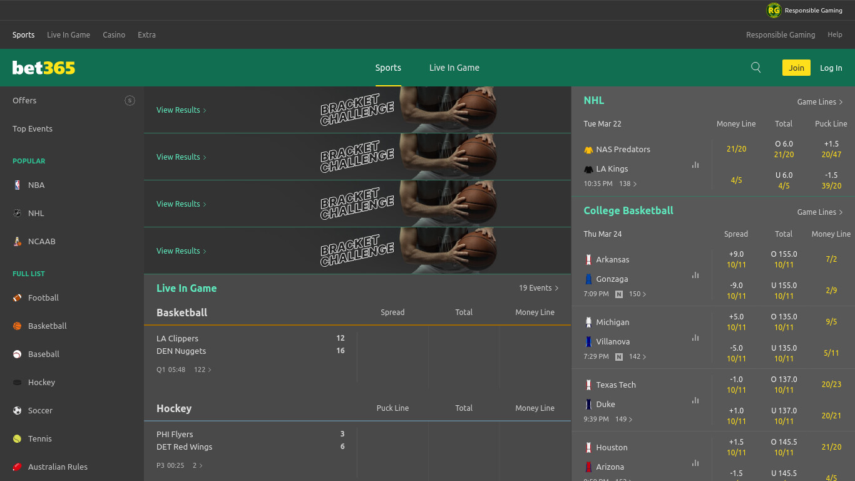The image size is (855, 481).
Task: Select NAS Predators money line 21/20
Action: [x=736, y=149]
